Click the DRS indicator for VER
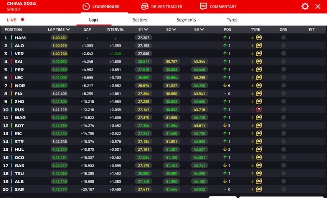Screen dimensions: 327x198 point(283,54)
